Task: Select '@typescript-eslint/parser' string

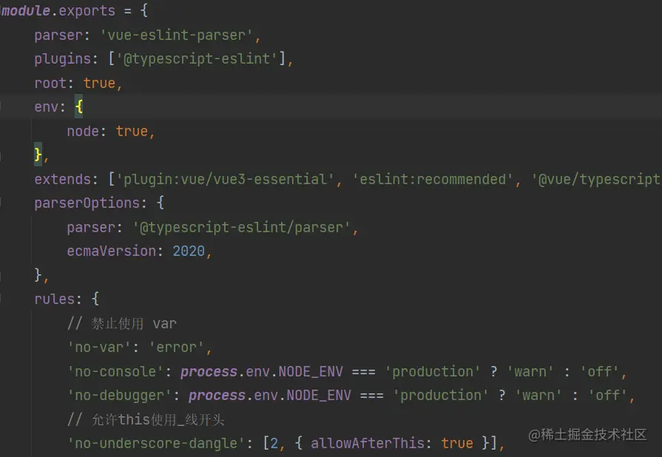Action: coord(242,228)
